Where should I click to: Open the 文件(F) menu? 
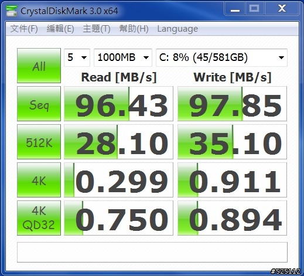point(24,29)
